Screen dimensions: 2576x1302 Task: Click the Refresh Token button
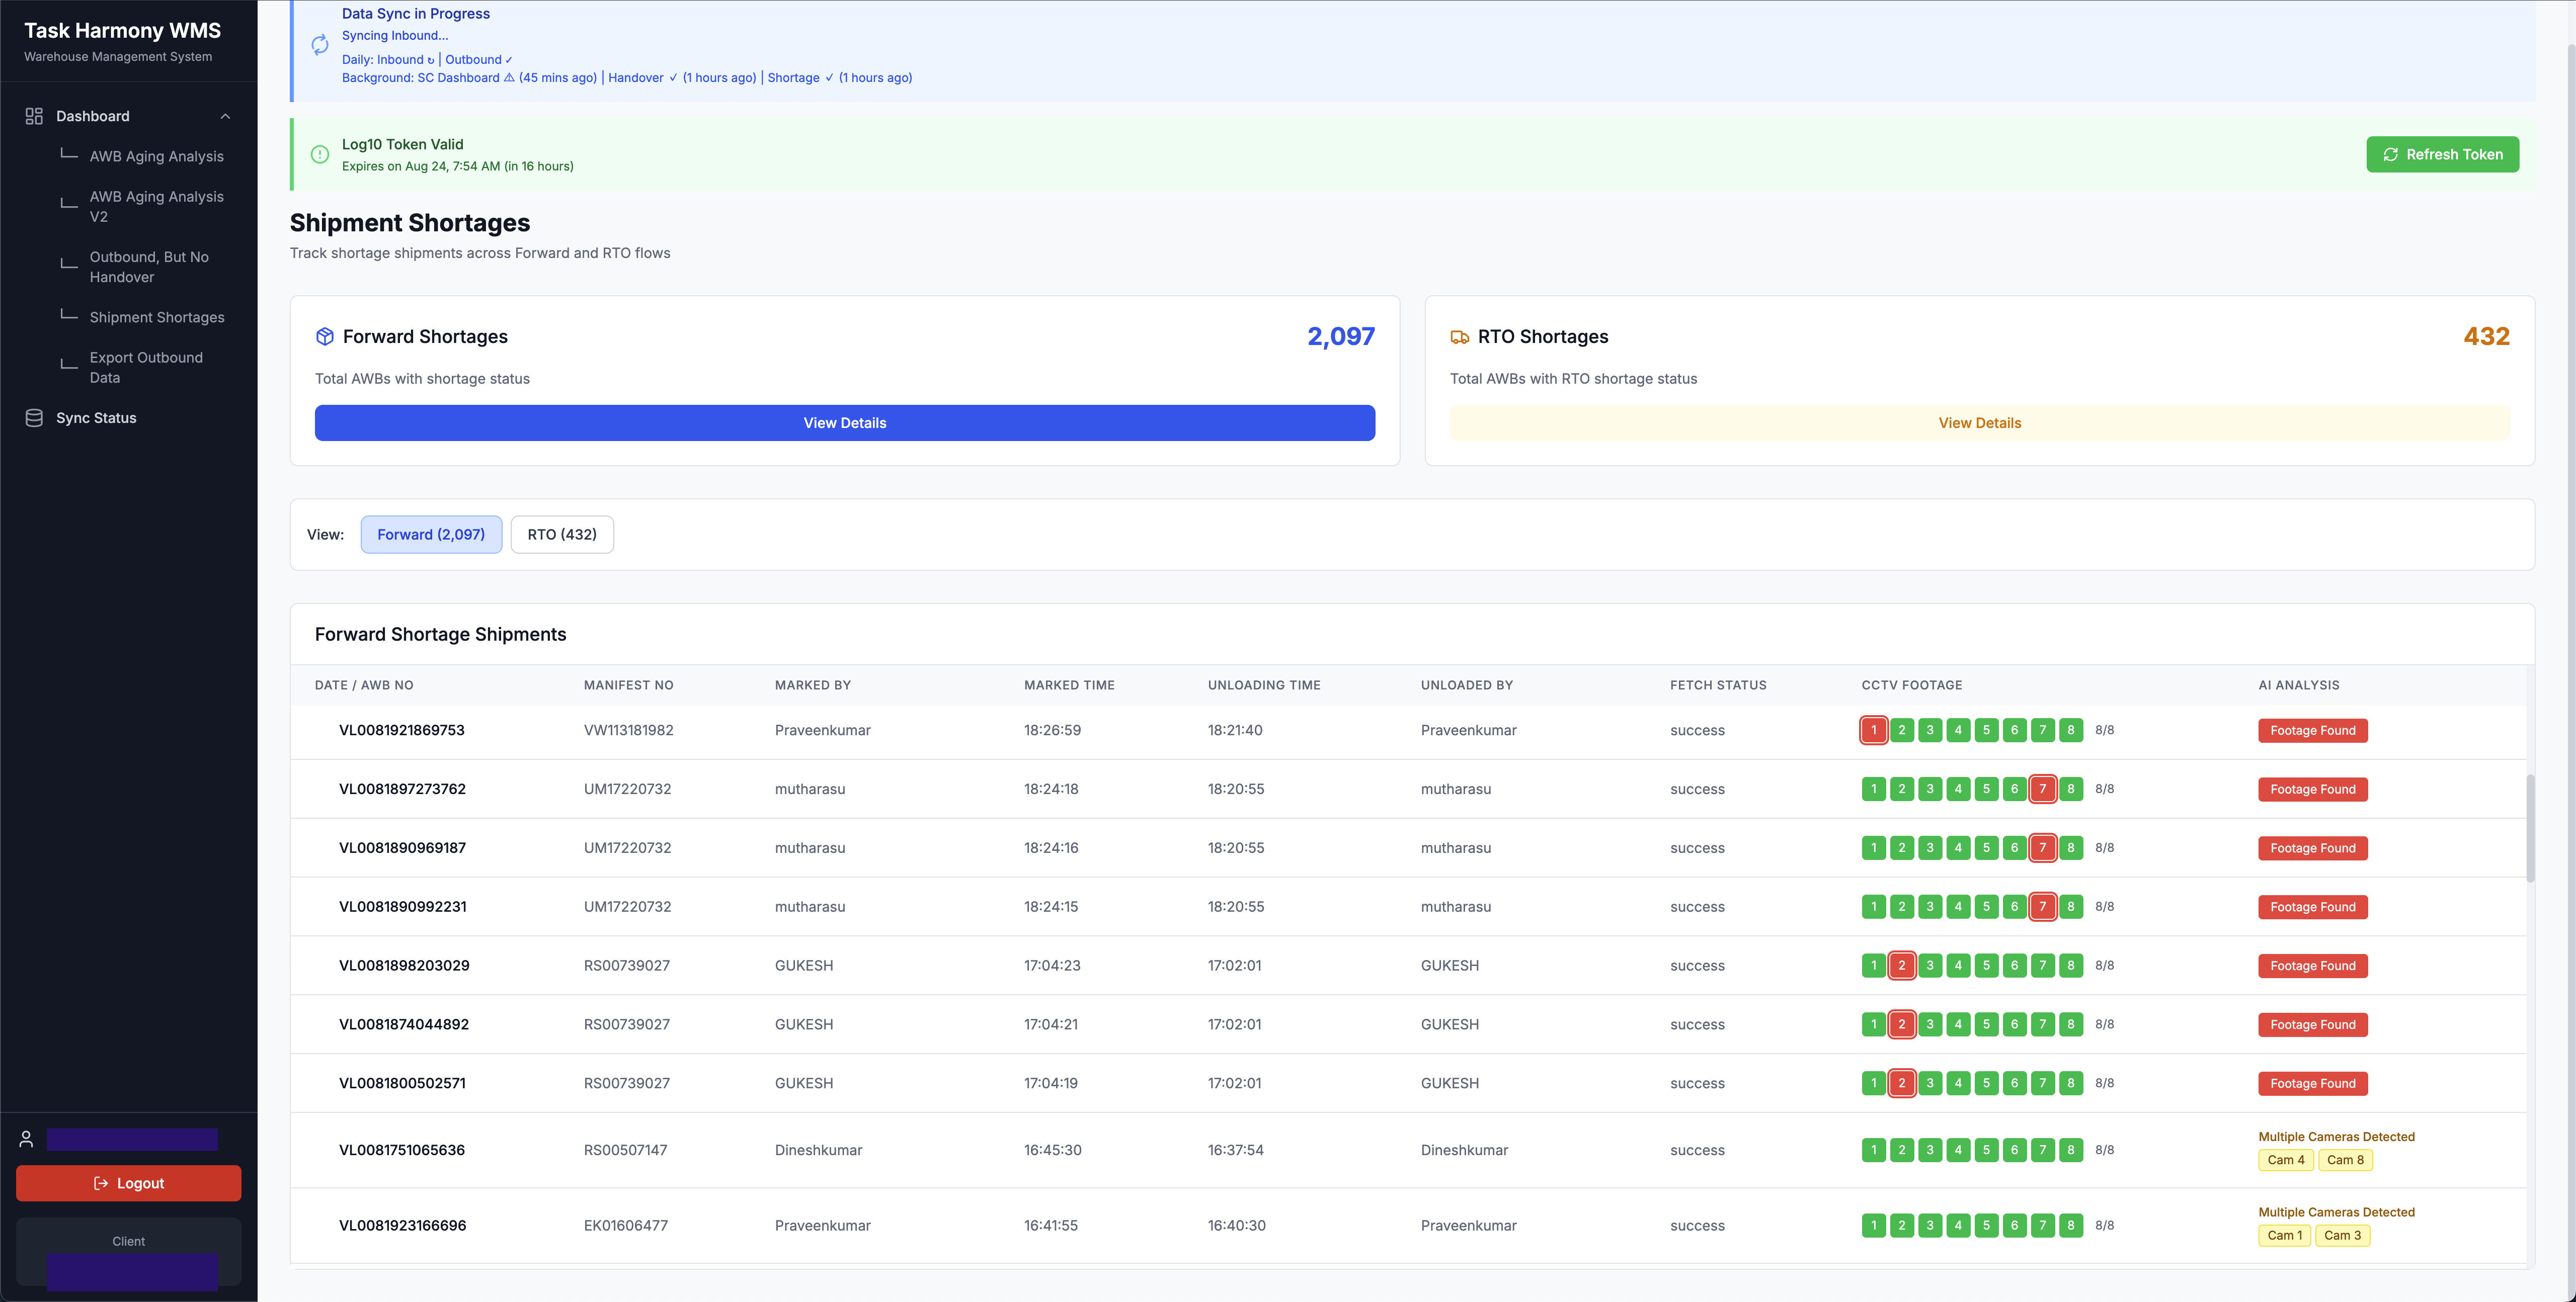click(x=2442, y=154)
